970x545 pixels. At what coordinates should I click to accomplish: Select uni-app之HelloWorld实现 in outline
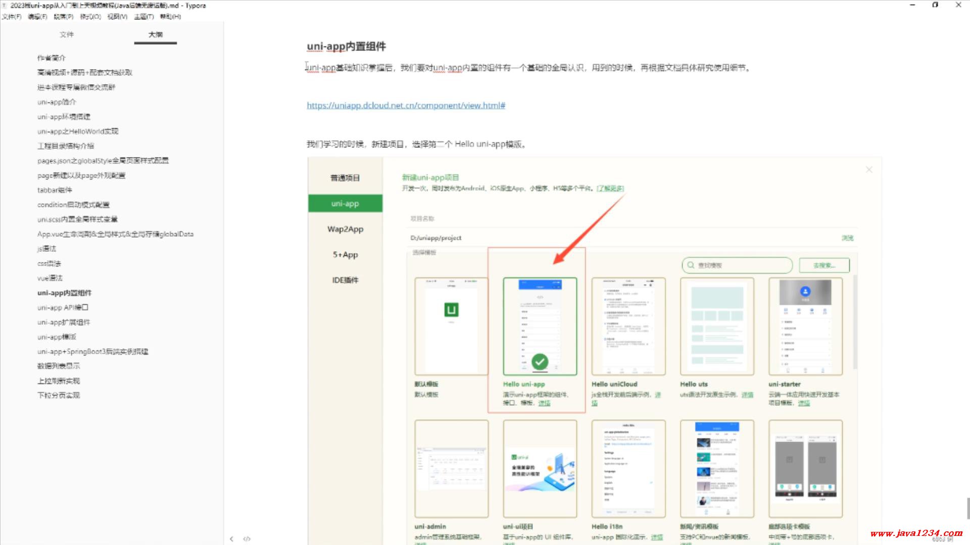(78, 131)
